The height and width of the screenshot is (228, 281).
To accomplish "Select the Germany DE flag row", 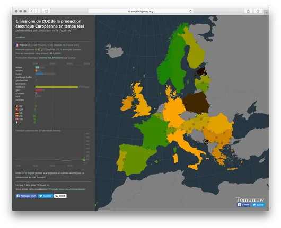I will pos(19,113).
